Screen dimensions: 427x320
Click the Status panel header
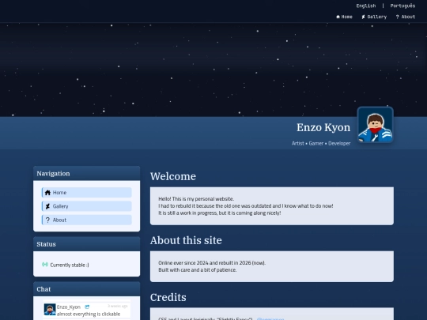87,244
